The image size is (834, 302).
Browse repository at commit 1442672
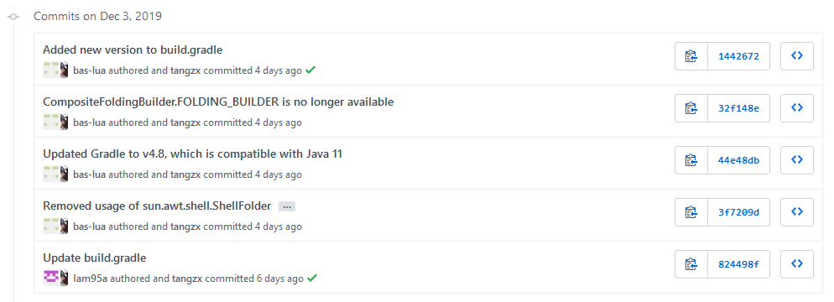[x=797, y=56]
